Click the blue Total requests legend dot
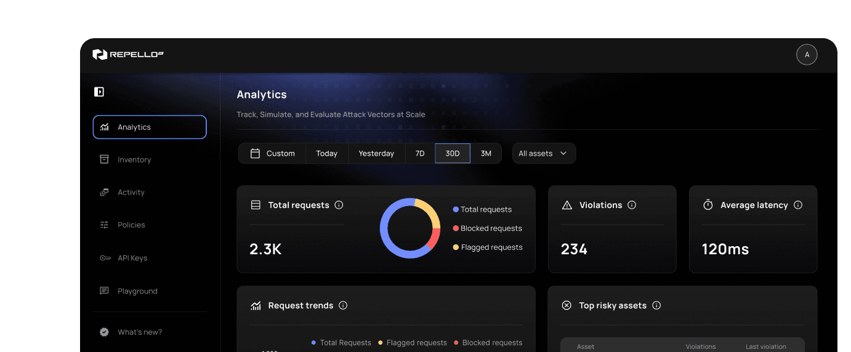Screen dimensions: 851x352 pos(456,210)
